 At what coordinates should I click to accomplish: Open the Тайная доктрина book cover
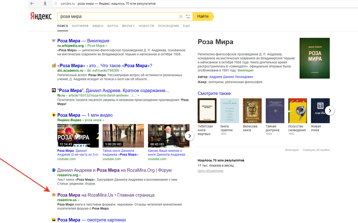click(275, 111)
